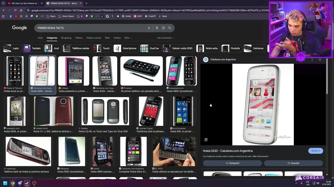The image size is (334, 187).
Task: Open the Más información link
Action: 260,156
